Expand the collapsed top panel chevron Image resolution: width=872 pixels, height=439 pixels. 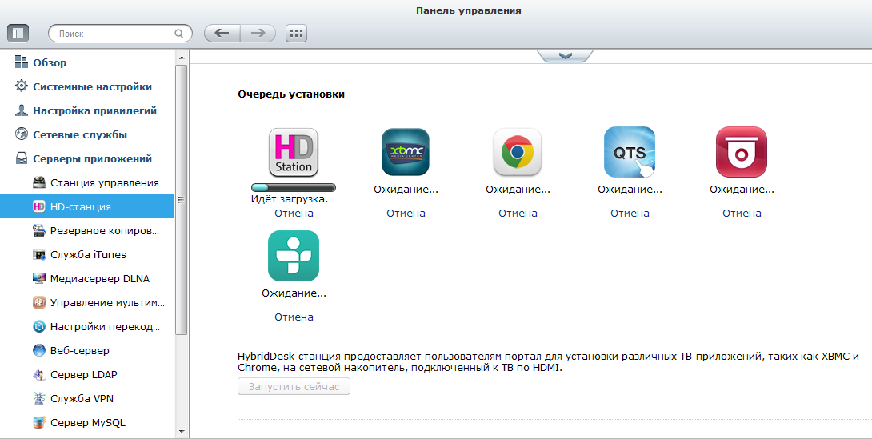pyautogui.click(x=565, y=55)
